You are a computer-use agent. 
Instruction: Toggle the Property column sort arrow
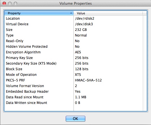[x=71, y=13]
